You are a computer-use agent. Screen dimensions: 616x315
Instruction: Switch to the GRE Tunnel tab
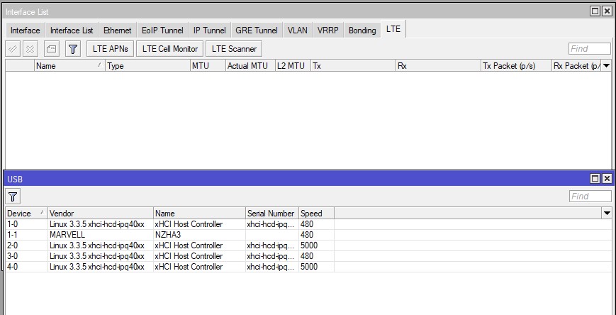point(257,31)
